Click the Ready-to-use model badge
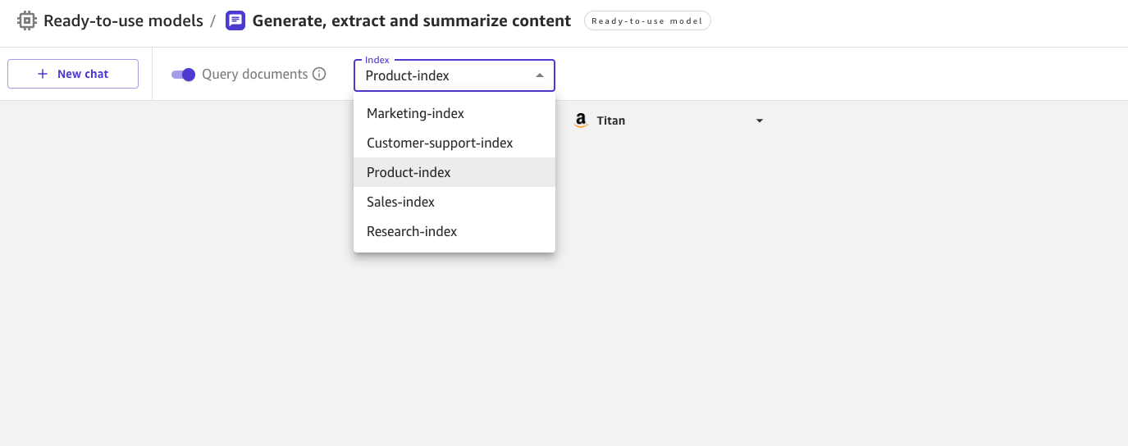1128x446 pixels. [647, 21]
